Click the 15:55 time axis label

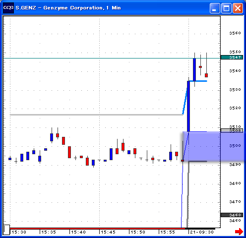(168, 232)
